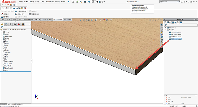Screen dimensions: 198x107
Task: Select Oak Generic 19 root node
Action: (x=13, y=30)
